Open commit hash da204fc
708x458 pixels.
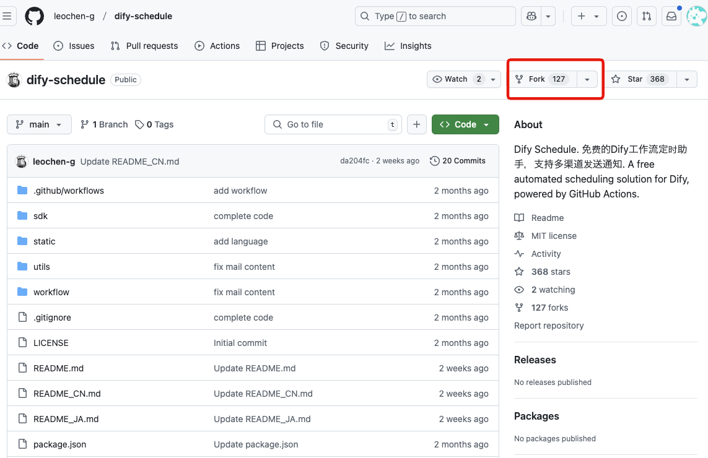click(x=354, y=161)
